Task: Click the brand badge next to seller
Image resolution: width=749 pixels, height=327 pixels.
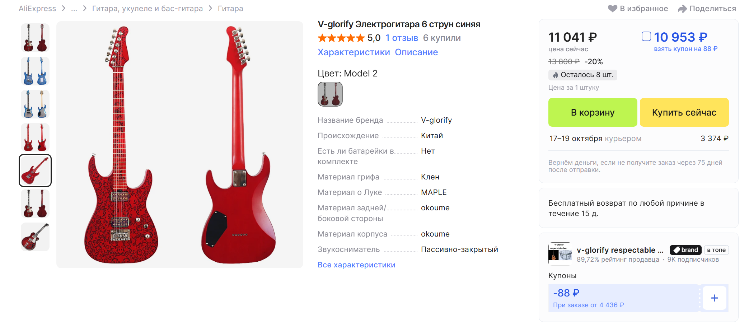Action: coord(685,250)
